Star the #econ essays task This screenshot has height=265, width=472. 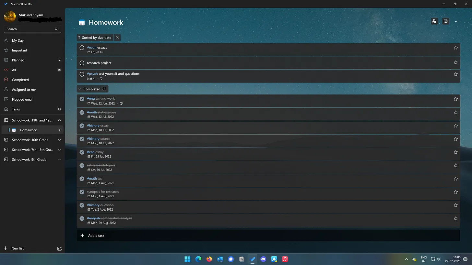(x=455, y=48)
